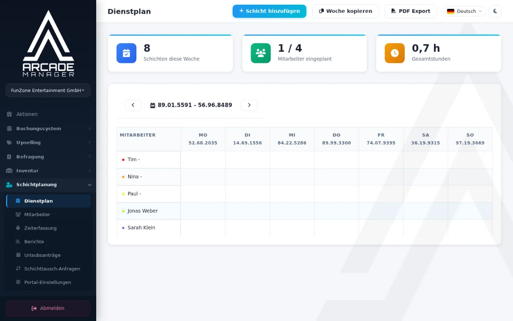
Task: Open the Schichttausch-Anfragen page
Action: (48, 269)
